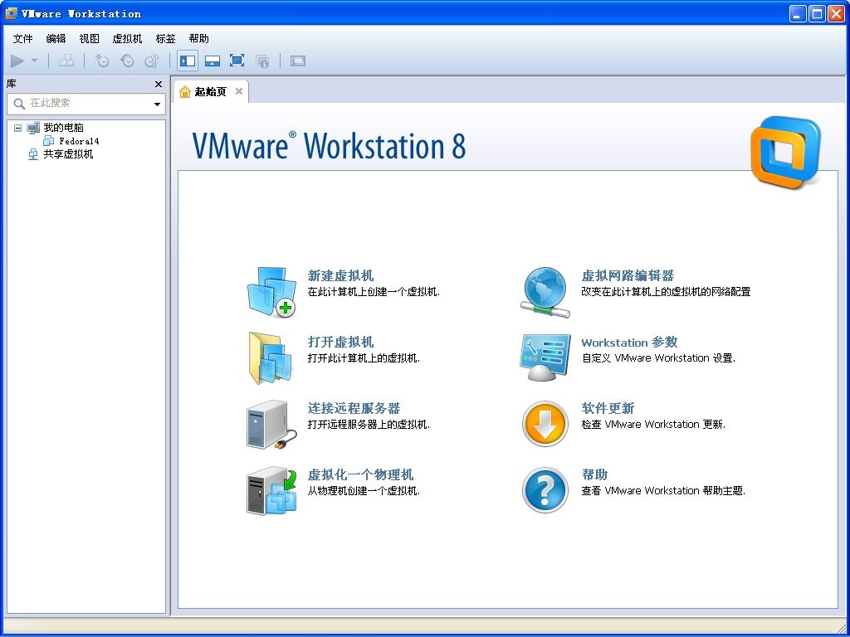Select the Fedora14 virtual machine
Image resolution: width=850 pixels, height=637 pixels.
(79, 141)
